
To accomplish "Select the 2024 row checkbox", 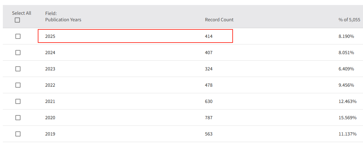I will 18,53.
